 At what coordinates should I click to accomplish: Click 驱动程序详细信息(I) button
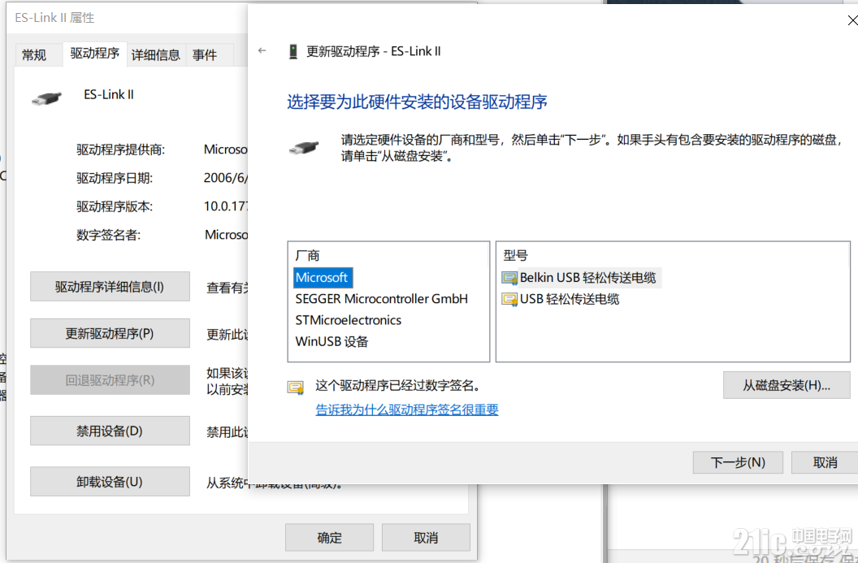coord(110,287)
